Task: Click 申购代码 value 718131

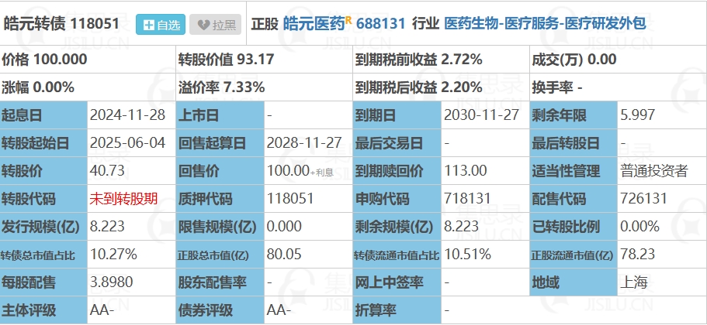Action: coord(467,199)
